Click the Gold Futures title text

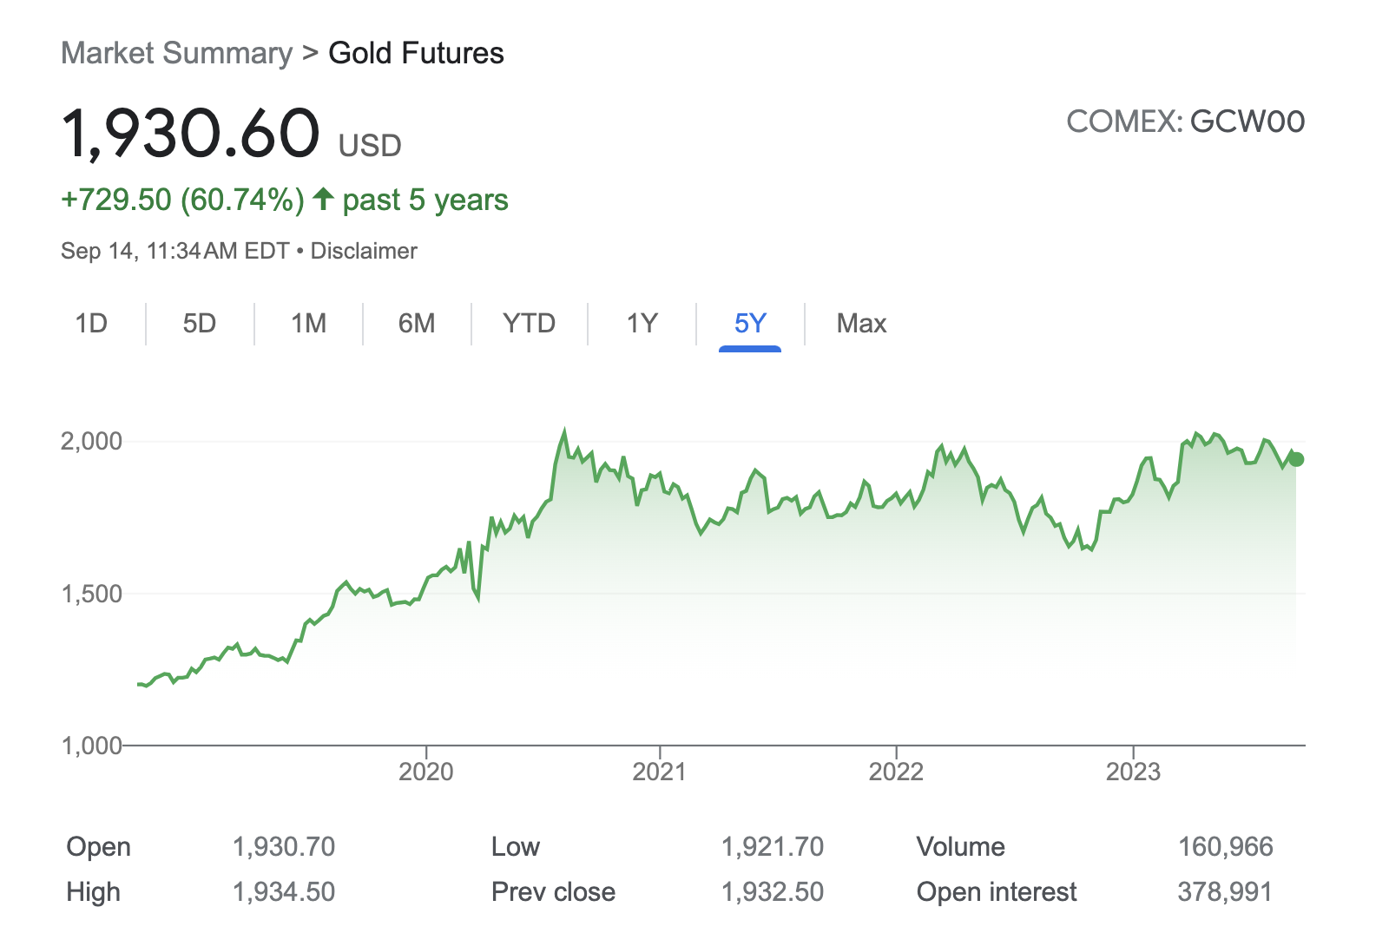tap(416, 53)
